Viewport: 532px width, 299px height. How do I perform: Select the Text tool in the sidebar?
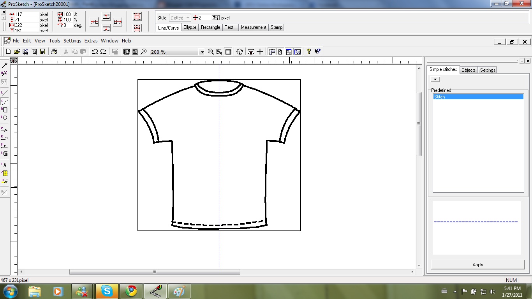pos(5,165)
